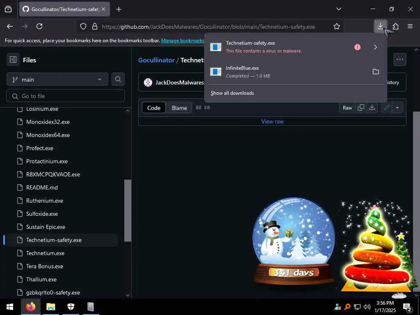Open gzbkqrlto0-safety.exe in file tree
Image resolution: width=420 pixels, height=315 pixels.
pyautogui.click(x=53, y=292)
